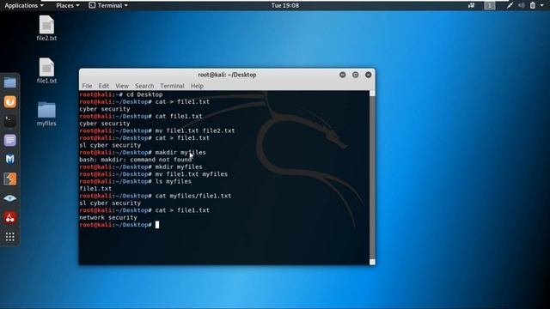Screen dimensions: 550x309
Task: Open the orange lightning tool dock icon
Action: (x=9, y=179)
